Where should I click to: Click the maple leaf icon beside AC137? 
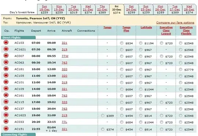[x=6, y=108]
